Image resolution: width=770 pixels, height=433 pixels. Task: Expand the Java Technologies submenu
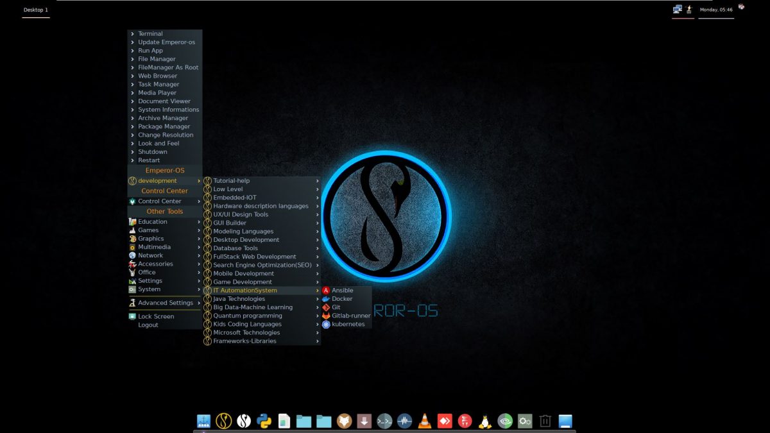tap(240, 298)
